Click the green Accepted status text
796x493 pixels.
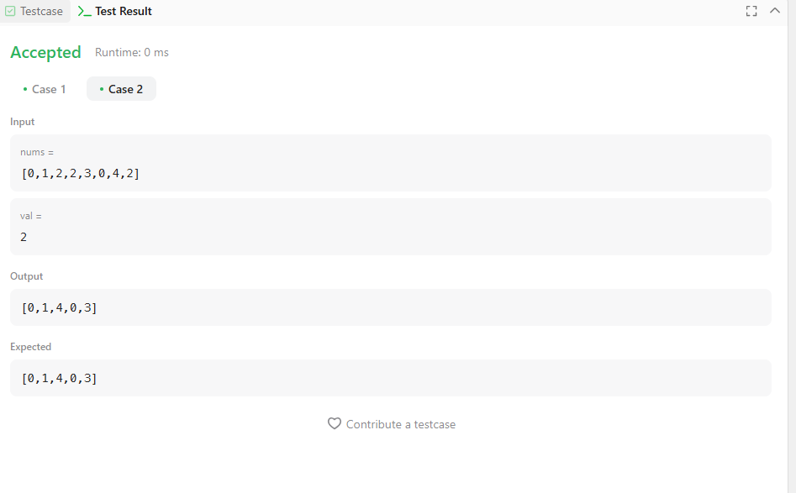pyautogui.click(x=45, y=52)
